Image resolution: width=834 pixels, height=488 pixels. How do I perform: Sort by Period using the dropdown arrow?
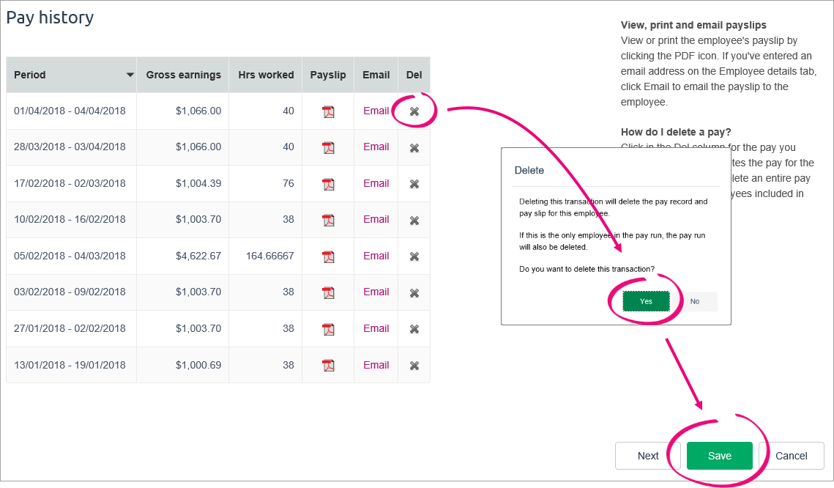(130, 75)
